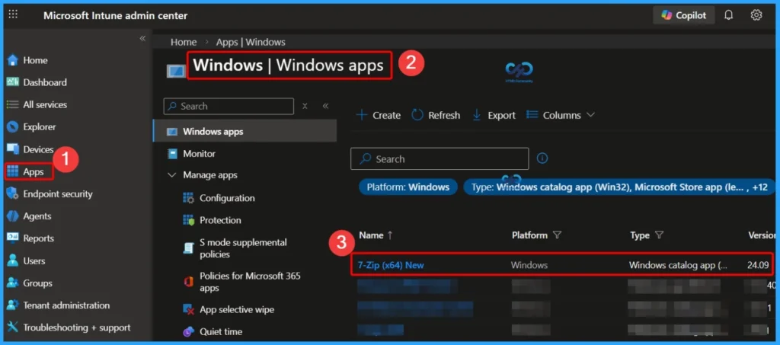Image resolution: width=780 pixels, height=345 pixels.
Task: Click the Home breadcrumb link
Action: pyautogui.click(x=184, y=42)
